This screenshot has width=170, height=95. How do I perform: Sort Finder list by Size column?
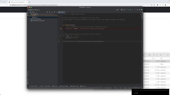[x=154, y=58]
